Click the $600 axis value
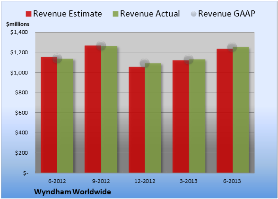This screenshot has width=278, height=199. pyautogui.click(x=21, y=113)
